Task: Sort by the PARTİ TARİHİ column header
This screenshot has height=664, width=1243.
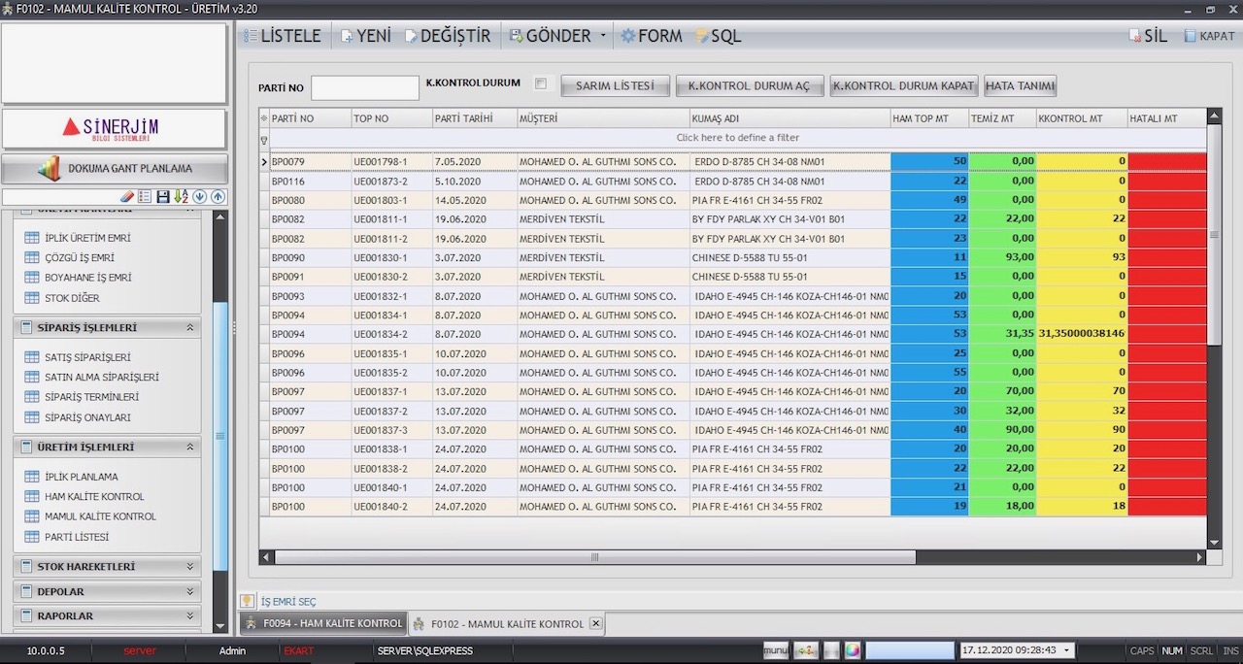Action: (475, 118)
